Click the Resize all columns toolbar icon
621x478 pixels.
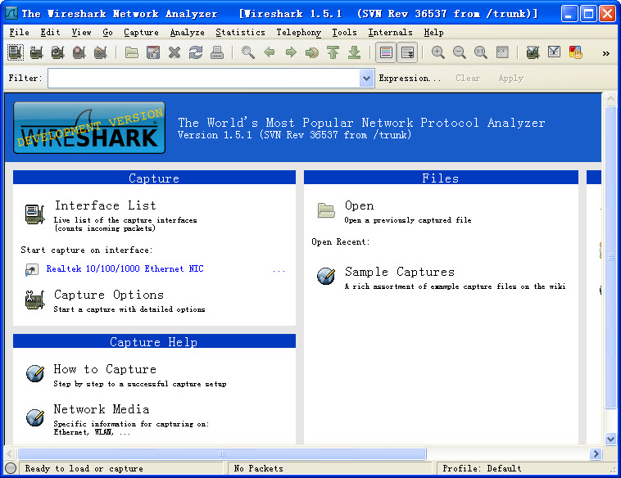click(502, 52)
